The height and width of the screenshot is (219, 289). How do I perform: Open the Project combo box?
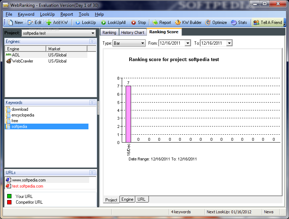[x=59, y=33]
